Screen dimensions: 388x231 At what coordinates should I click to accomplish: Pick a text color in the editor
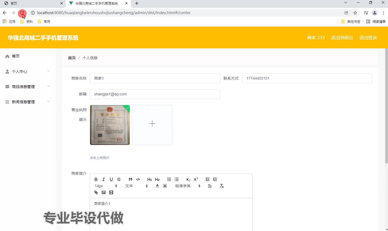[x=157, y=186]
